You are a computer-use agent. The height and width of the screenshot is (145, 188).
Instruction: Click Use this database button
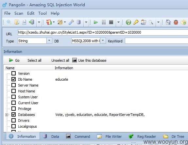[89, 60]
